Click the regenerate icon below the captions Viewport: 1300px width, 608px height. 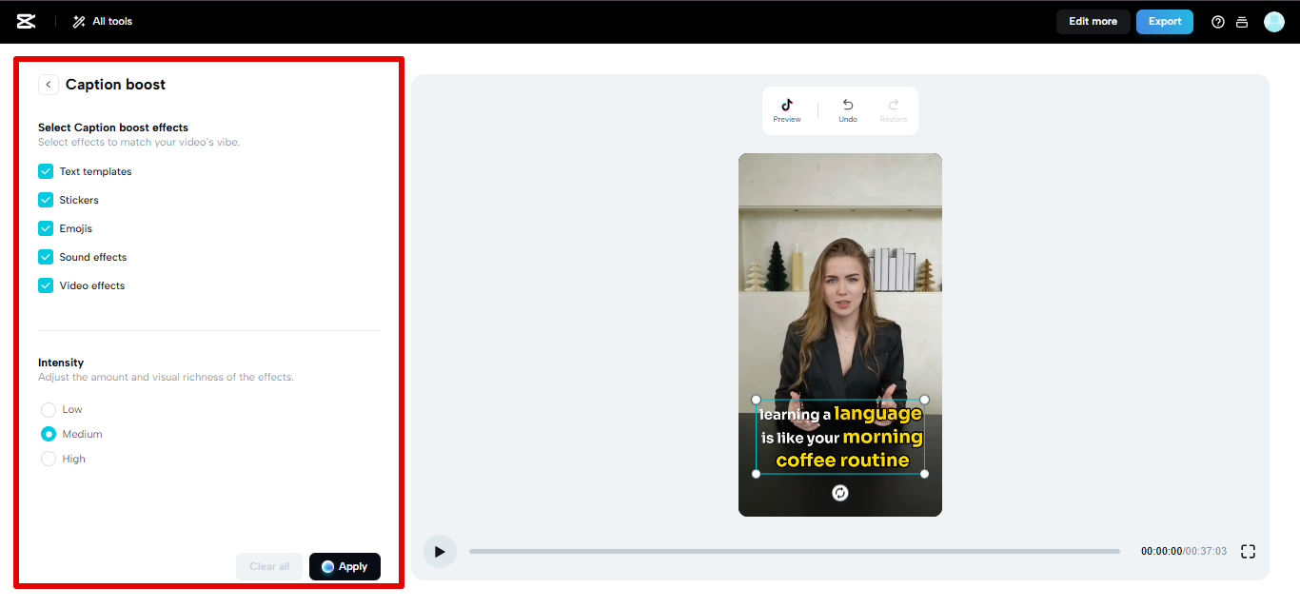[839, 492]
